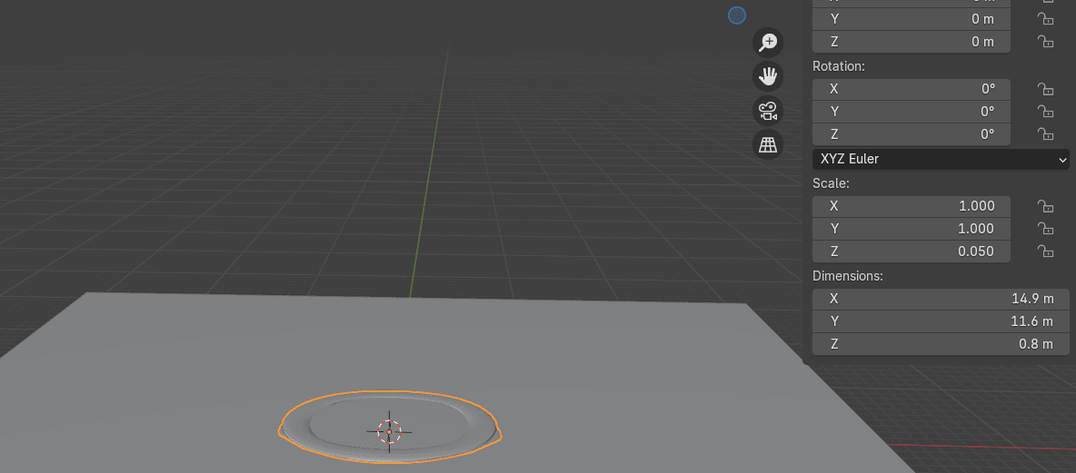1076x473 pixels.
Task: Enable the lock for Scale Y
Action: point(1046,229)
